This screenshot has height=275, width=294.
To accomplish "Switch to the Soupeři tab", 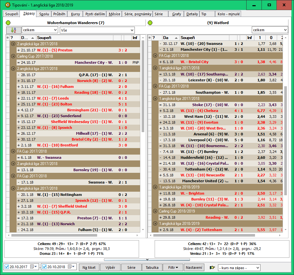I will click(x=12, y=14).
